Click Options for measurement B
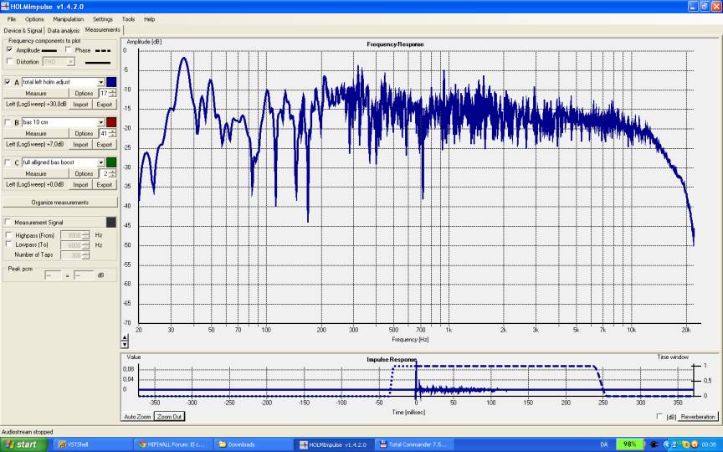 click(84, 133)
